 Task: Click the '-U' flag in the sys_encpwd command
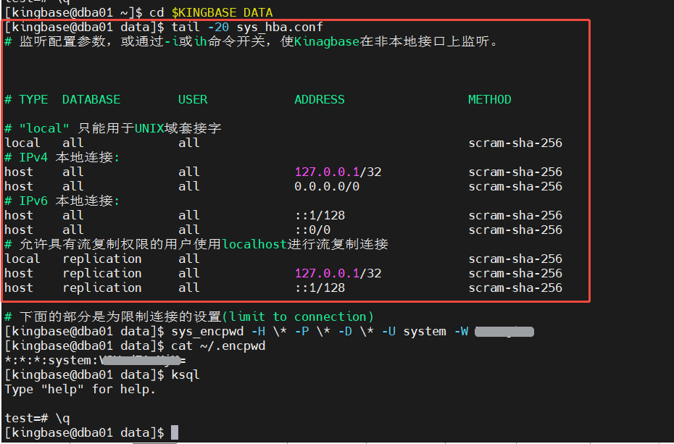click(x=388, y=332)
